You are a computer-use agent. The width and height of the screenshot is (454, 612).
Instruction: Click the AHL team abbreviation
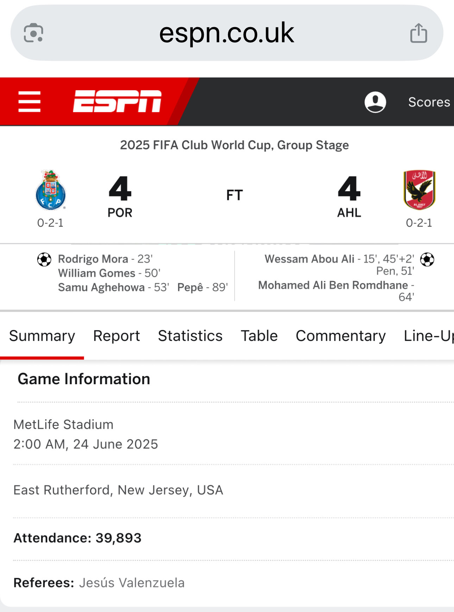pyautogui.click(x=349, y=213)
